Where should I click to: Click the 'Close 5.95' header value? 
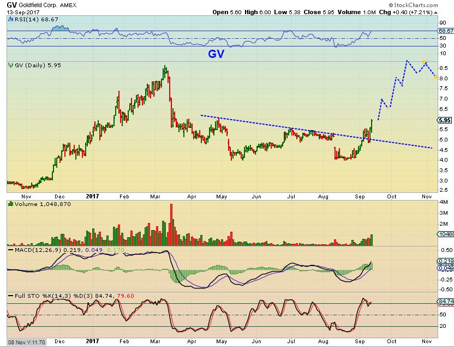pyautogui.click(x=319, y=12)
